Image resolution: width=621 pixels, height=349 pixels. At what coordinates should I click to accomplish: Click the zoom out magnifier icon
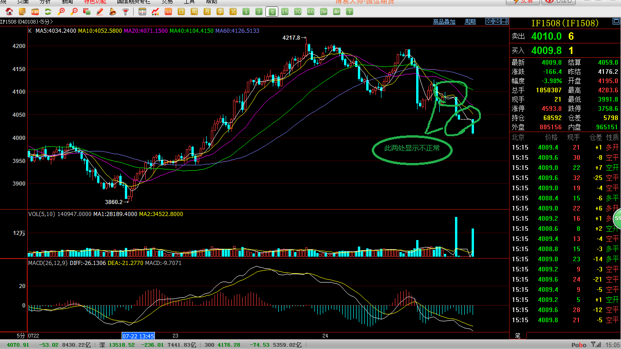(74, 12)
